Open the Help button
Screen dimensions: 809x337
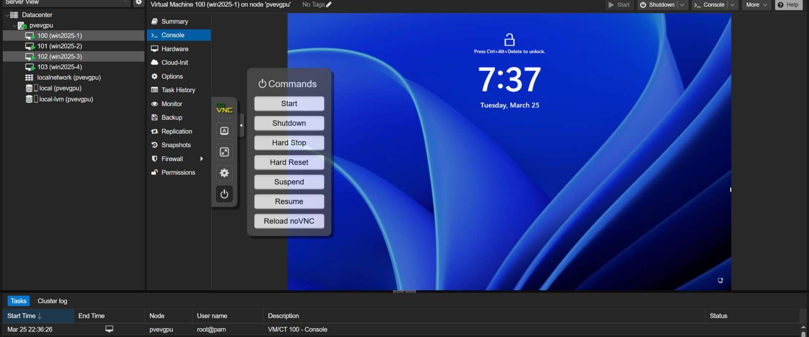(x=788, y=5)
